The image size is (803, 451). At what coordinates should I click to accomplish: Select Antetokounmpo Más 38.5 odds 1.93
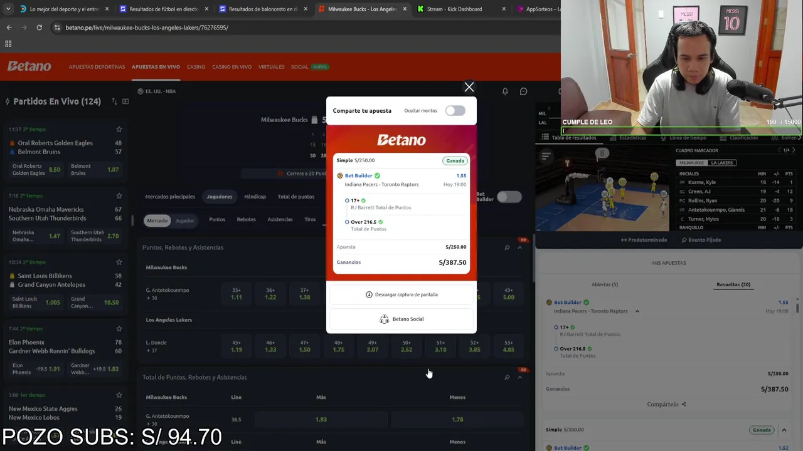click(x=321, y=420)
